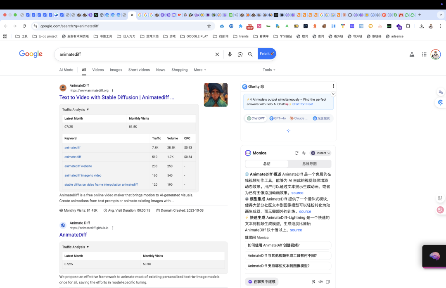Click the magnifier search icon in search box

click(x=250, y=54)
